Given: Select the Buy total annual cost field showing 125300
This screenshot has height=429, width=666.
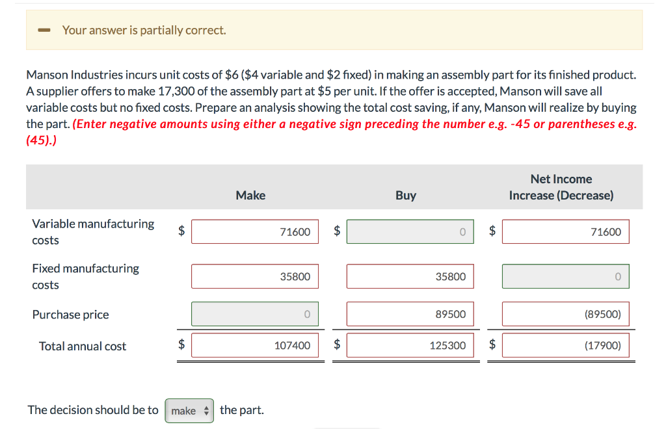Looking at the screenshot, I should (410, 345).
